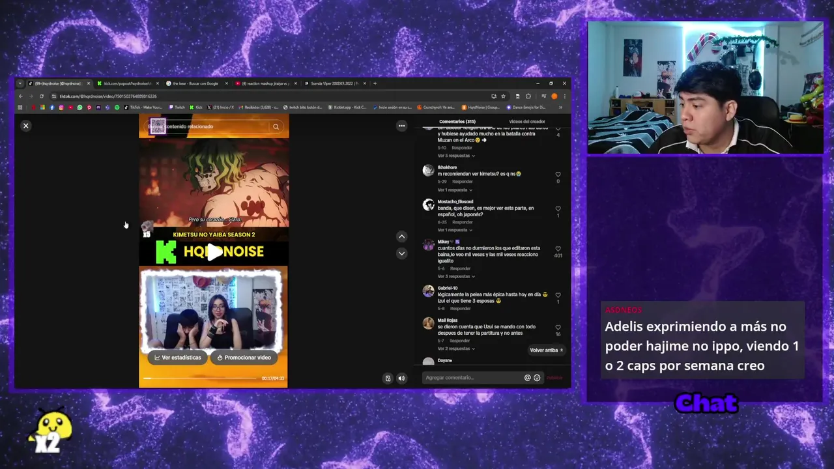Screen dimensions: 834x469
Task: Switch to Videos del creador tab
Action: tap(527, 122)
